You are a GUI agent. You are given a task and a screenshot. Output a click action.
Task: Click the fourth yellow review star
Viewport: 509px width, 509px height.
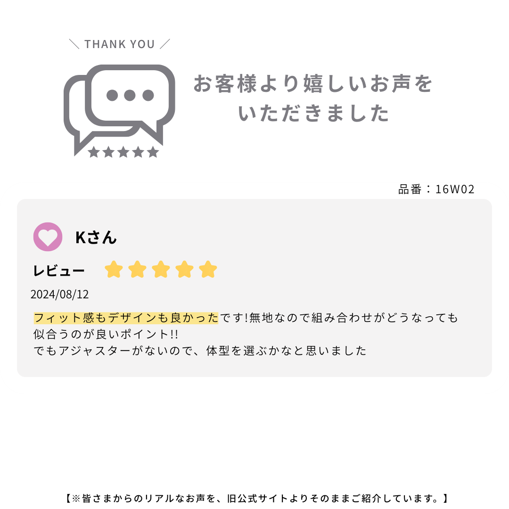point(184,270)
